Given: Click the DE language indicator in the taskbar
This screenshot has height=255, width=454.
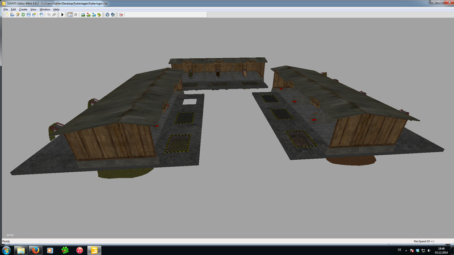Looking at the screenshot, I should pyautogui.click(x=400, y=250).
